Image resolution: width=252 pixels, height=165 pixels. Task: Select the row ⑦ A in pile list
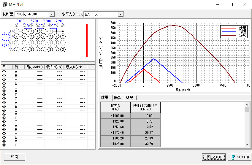coord(48,133)
